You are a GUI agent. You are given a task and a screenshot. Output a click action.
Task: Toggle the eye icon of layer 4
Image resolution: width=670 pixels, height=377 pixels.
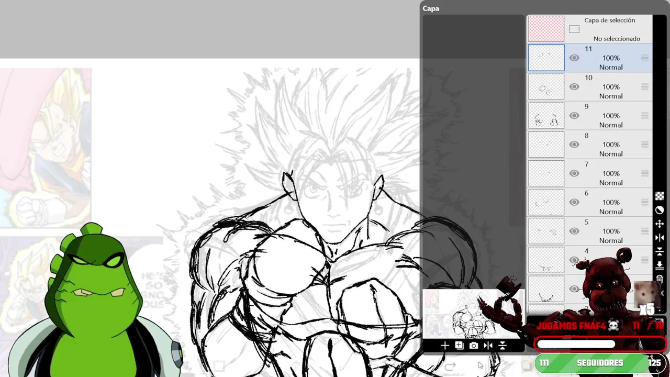574,260
